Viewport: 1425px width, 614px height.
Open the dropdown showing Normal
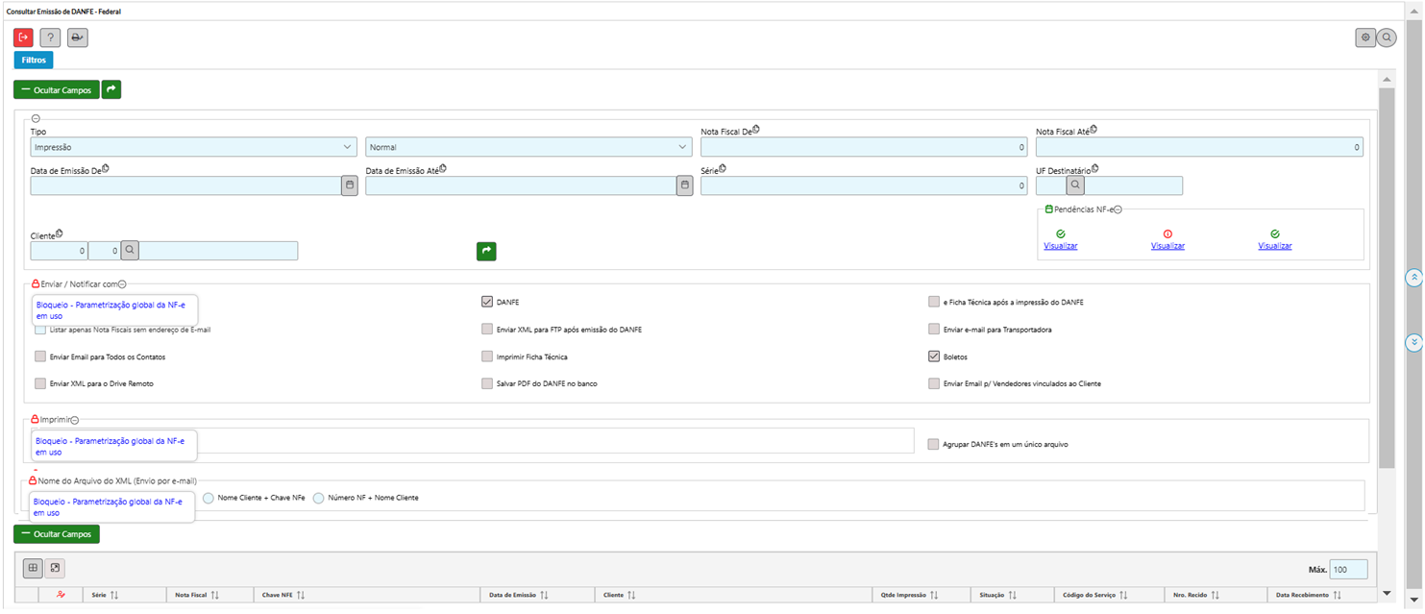click(528, 147)
